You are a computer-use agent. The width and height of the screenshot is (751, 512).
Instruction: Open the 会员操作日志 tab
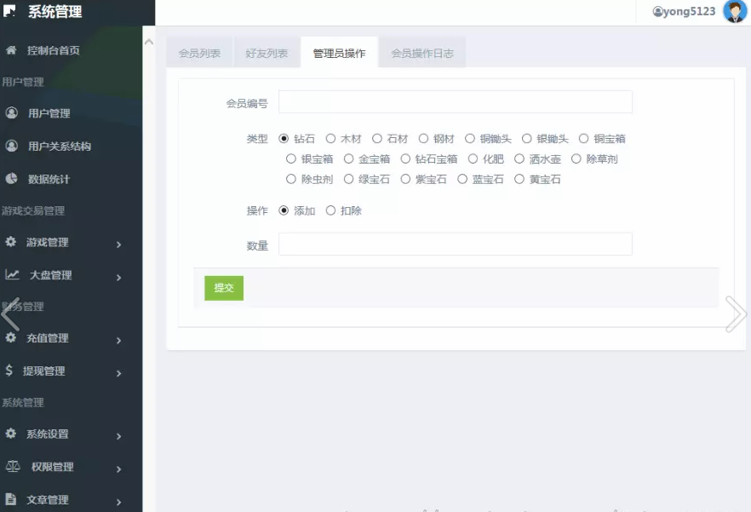422,53
